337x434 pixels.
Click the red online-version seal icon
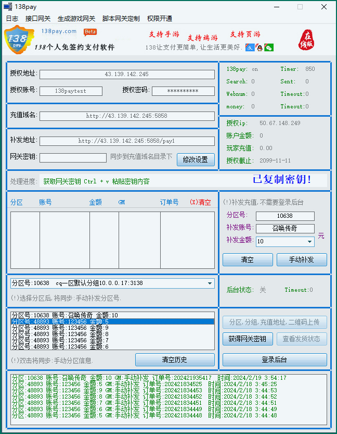click(x=306, y=40)
